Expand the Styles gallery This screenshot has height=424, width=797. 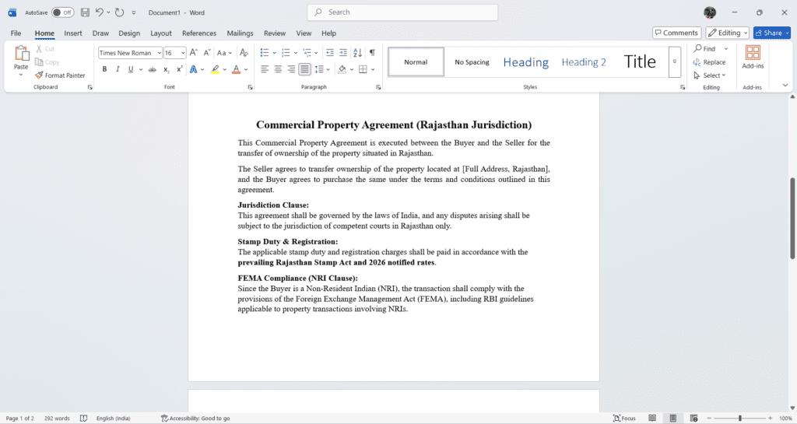(675, 61)
